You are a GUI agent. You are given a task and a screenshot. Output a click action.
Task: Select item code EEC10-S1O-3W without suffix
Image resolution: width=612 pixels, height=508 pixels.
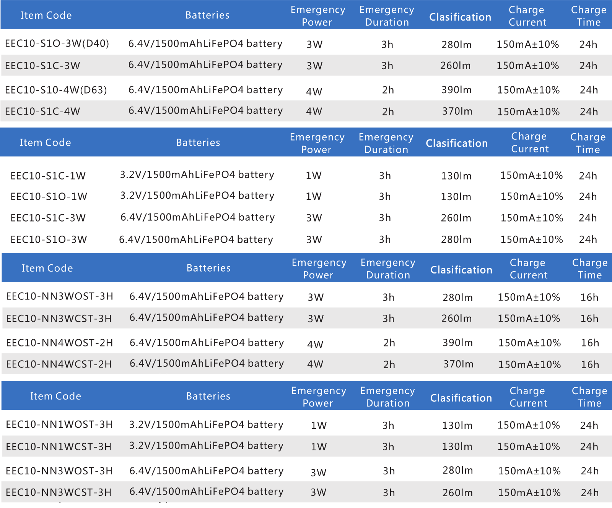pyautogui.click(x=49, y=239)
